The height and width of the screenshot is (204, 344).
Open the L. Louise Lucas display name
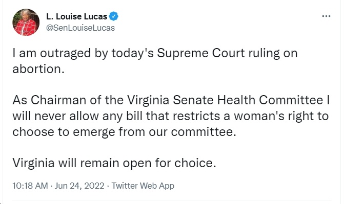[x=76, y=16]
